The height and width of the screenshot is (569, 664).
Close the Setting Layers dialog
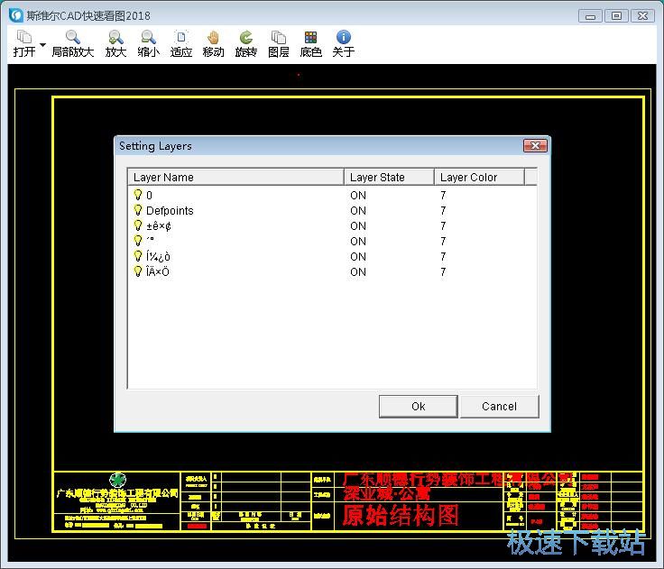(535, 146)
